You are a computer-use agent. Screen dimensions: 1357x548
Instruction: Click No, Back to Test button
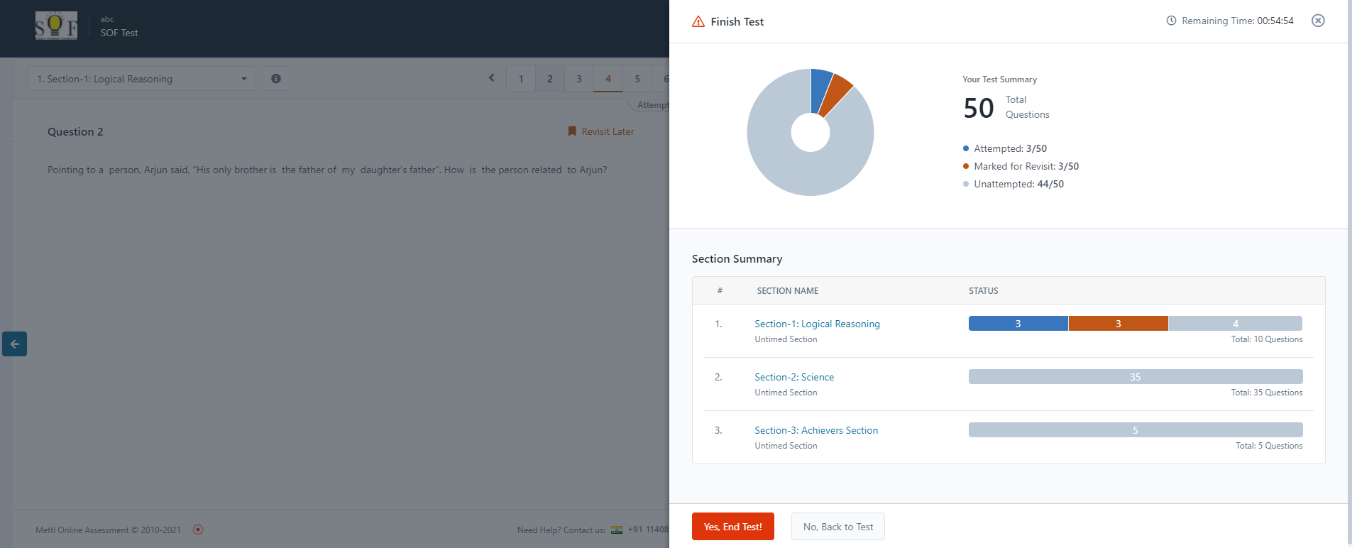coord(838,527)
